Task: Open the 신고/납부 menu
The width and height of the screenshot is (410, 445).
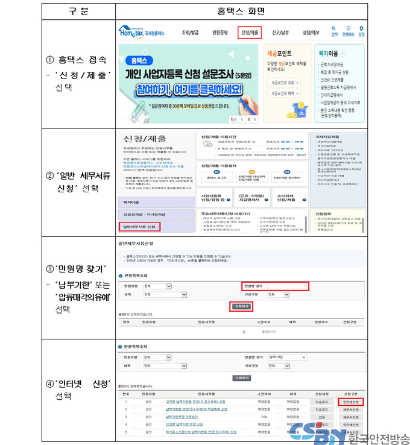Action: coord(280,33)
